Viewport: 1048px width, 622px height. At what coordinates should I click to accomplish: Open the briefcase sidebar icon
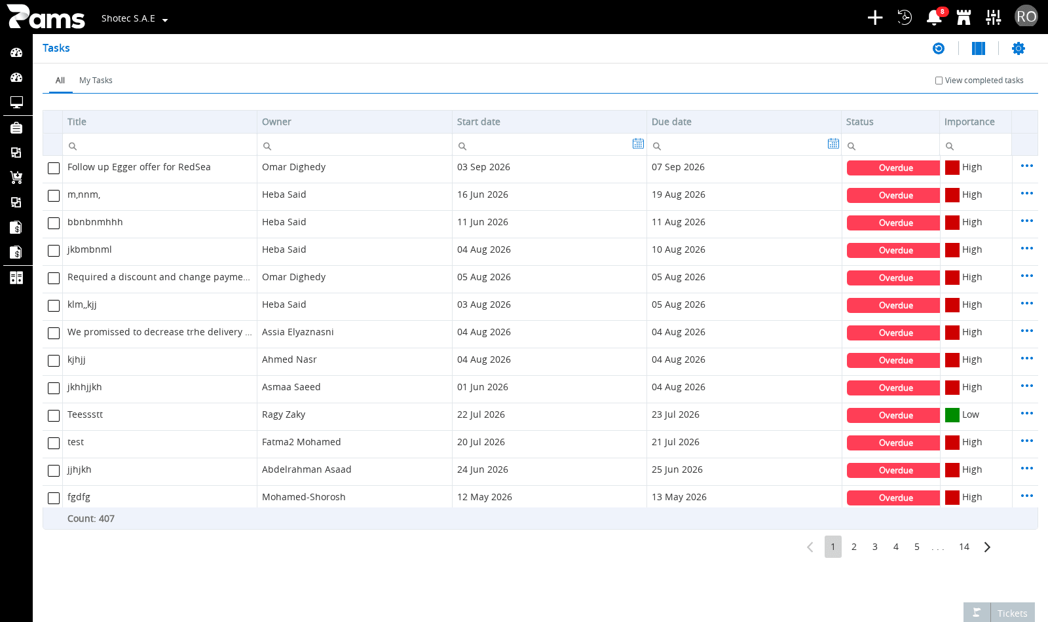pyautogui.click(x=16, y=128)
